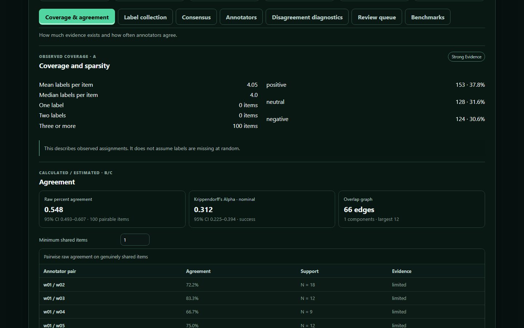Click the missing-at-random note text
524x328 pixels.
pos(142,148)
